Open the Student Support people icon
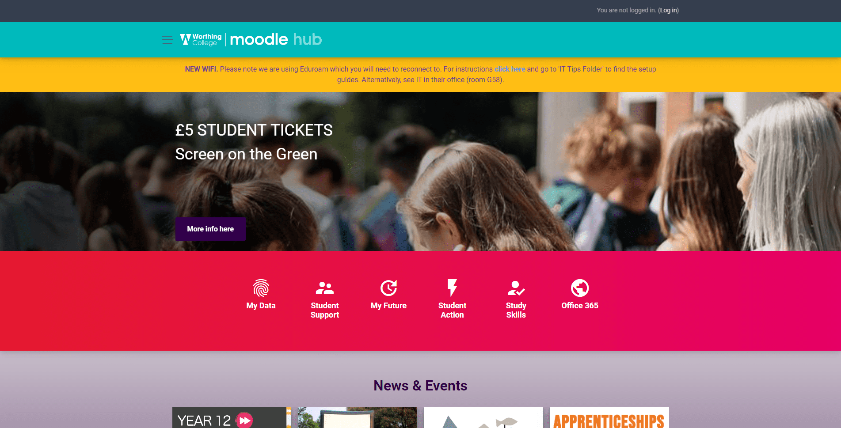841x428 pixels. point(325,288)
